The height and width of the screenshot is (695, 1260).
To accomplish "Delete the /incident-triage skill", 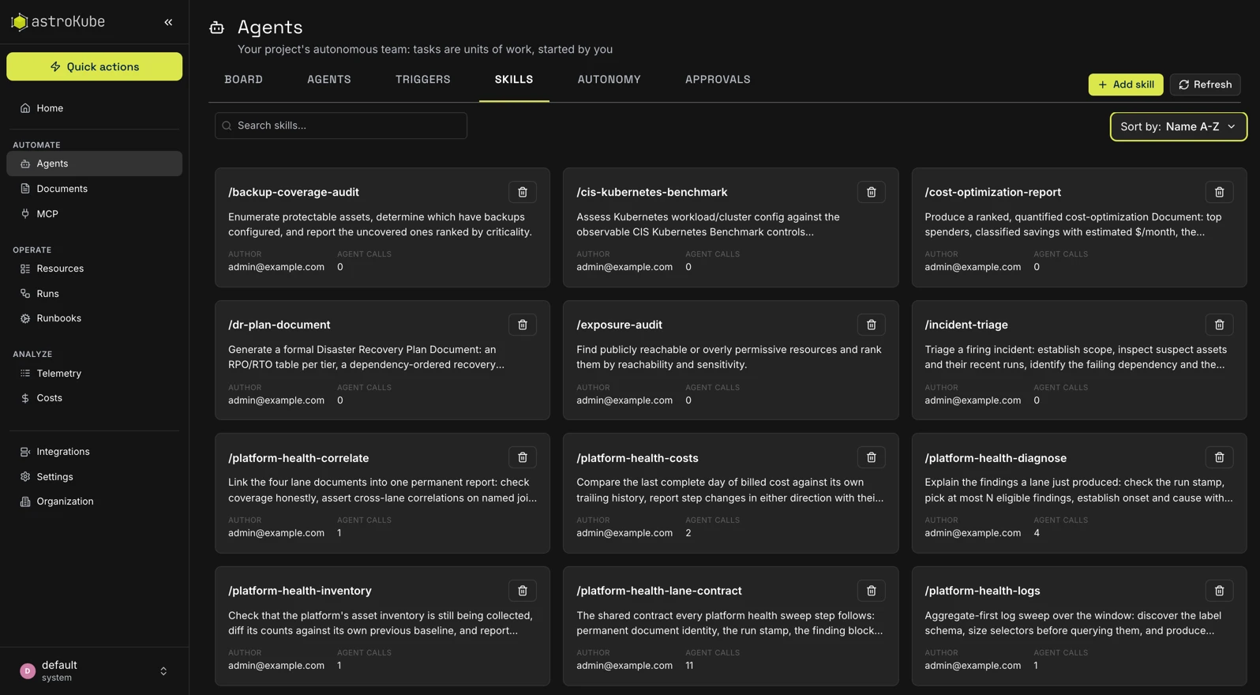I will (1219, 325).
